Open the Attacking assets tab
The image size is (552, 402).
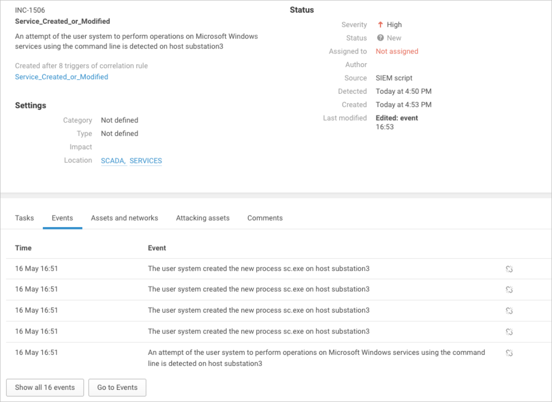202,218
